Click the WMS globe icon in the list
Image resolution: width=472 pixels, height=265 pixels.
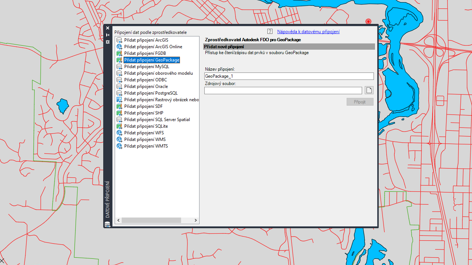coord(119,139)
